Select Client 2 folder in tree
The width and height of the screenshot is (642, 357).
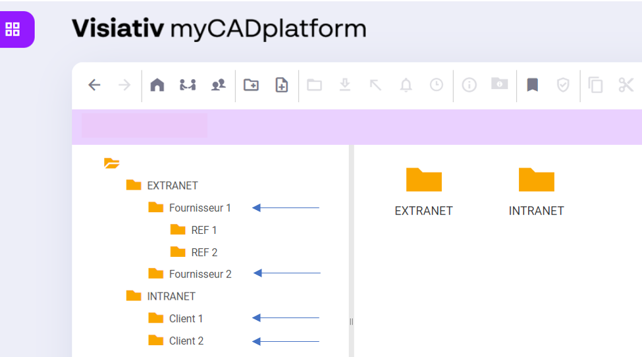[186, 341]
